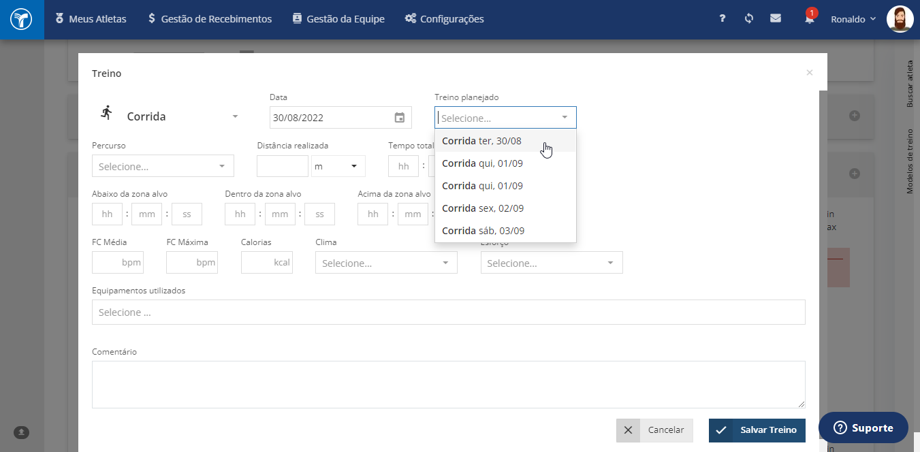Expand the Percurso dropdown
920x452 pixels.
click(x=163, y=166)
